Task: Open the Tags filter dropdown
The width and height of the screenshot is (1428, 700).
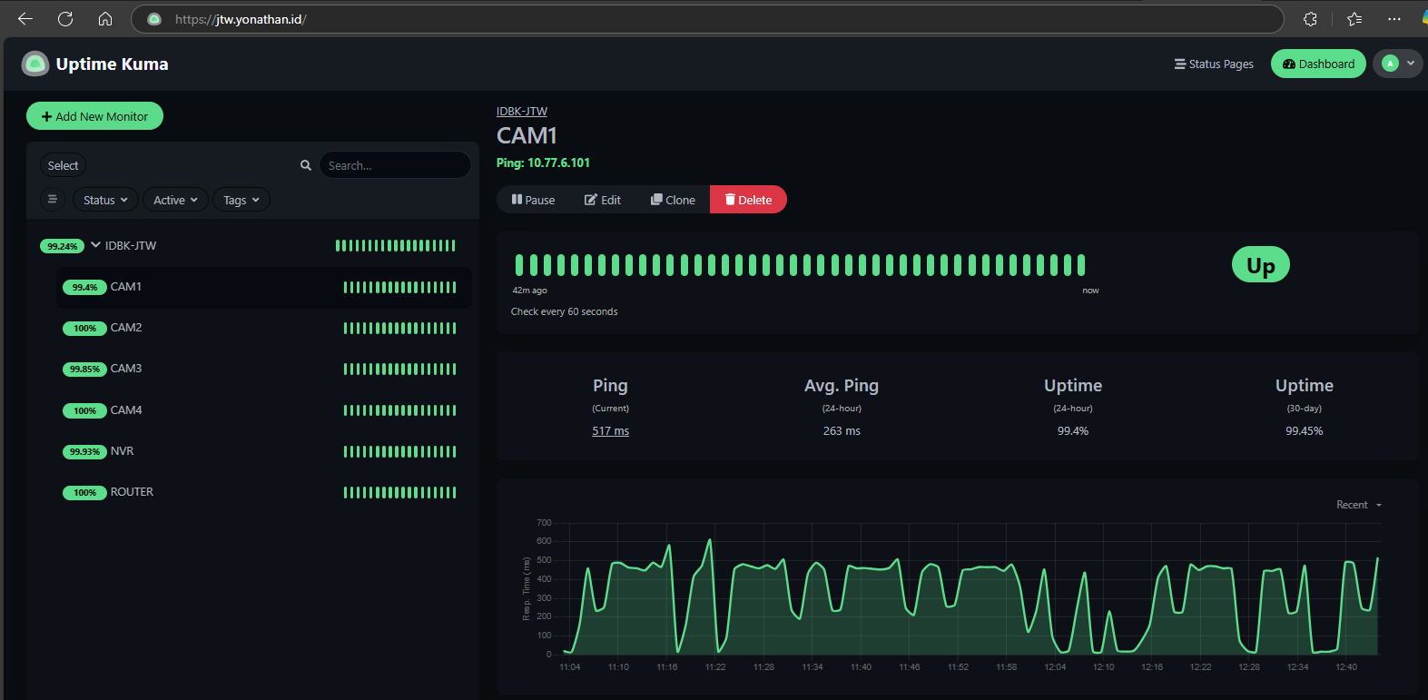Action: coord(241,200)
